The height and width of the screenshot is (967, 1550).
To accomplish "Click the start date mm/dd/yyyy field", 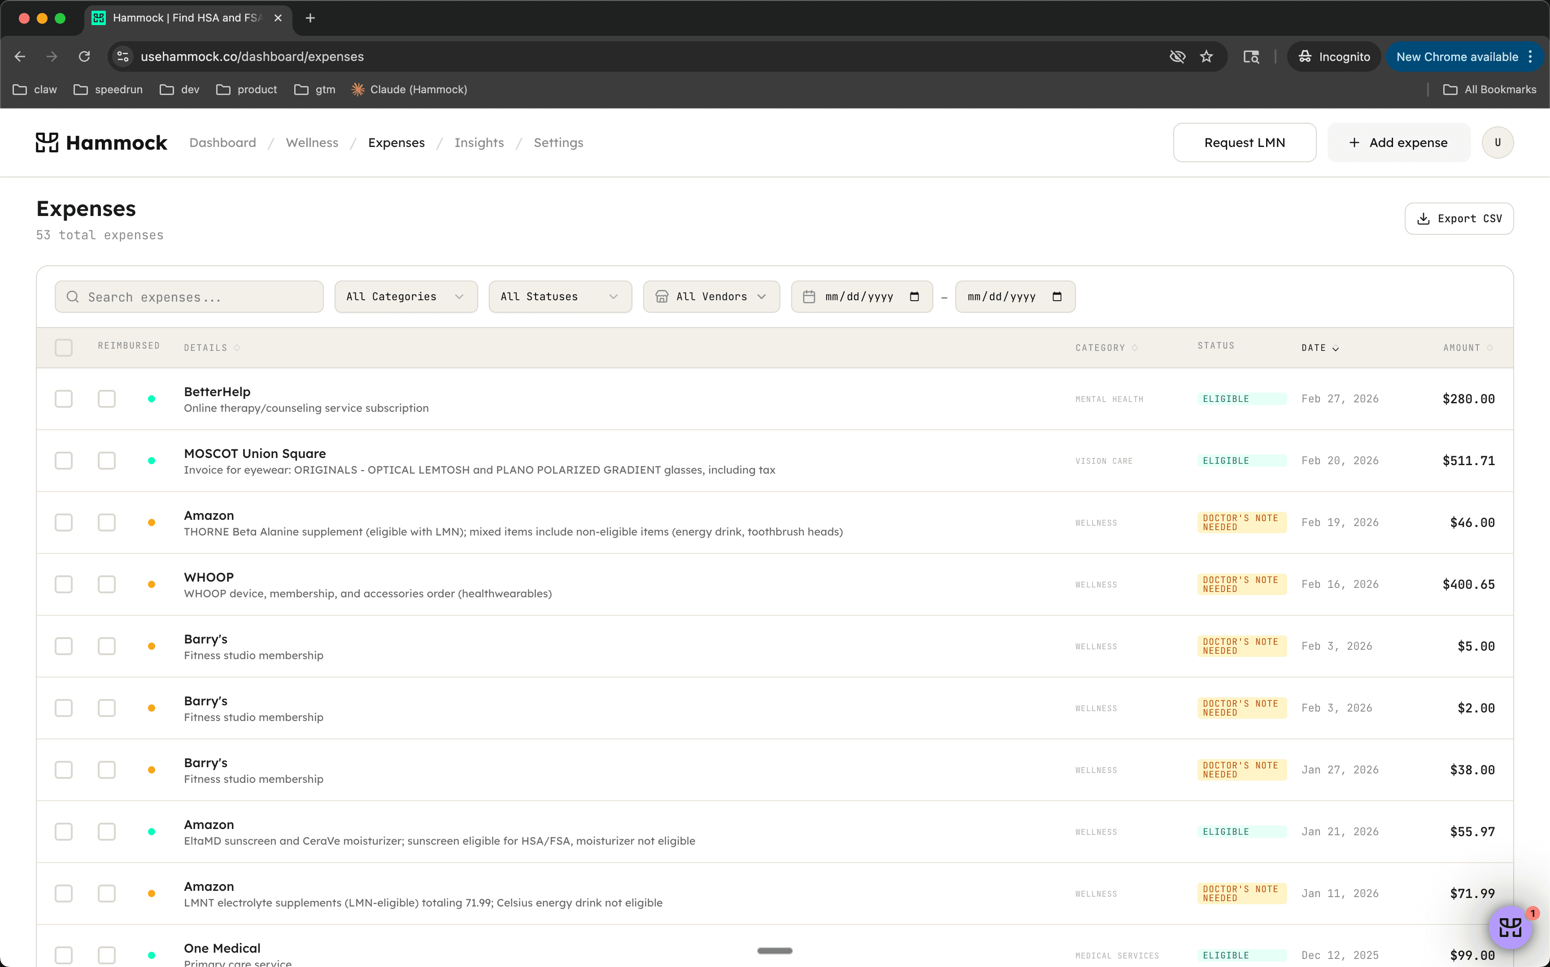I will click(x=862, y=297).
